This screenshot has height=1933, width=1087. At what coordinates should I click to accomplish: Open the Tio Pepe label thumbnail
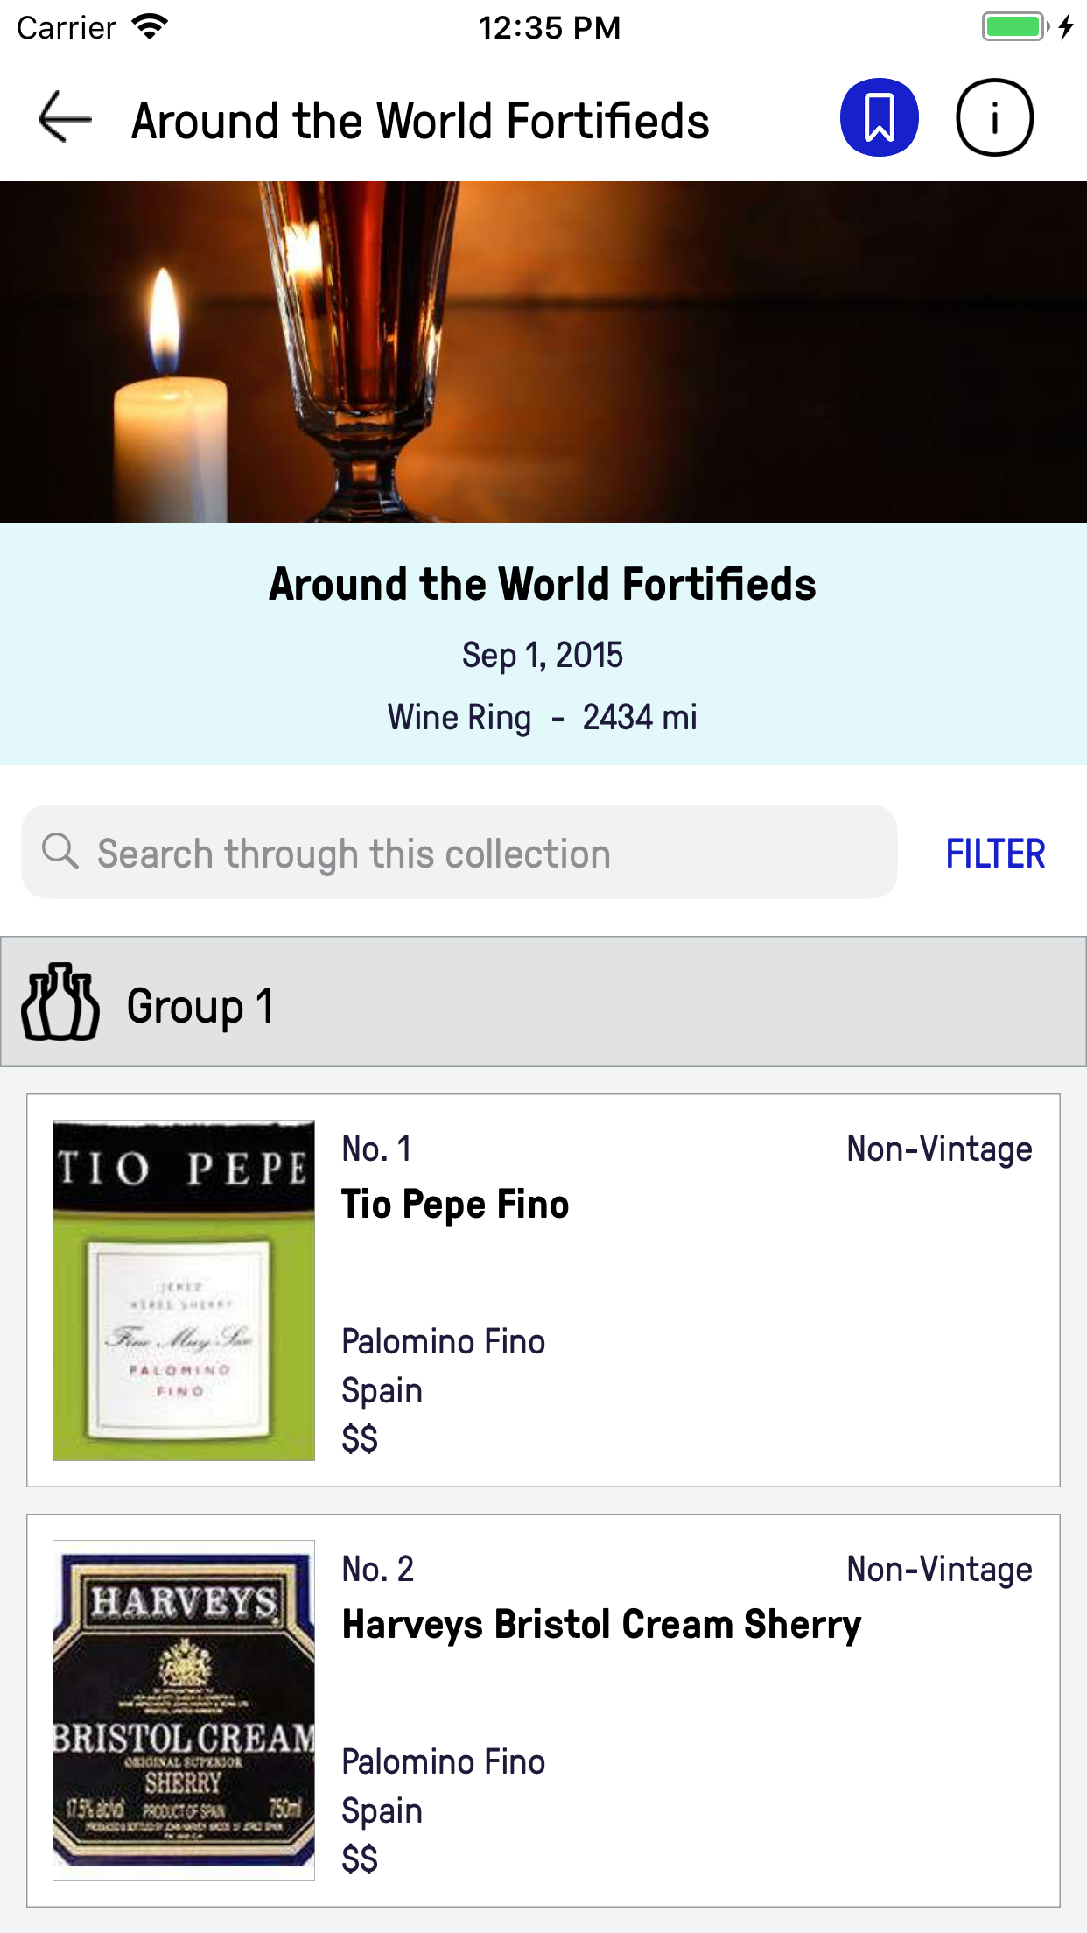coord(184,1290)
